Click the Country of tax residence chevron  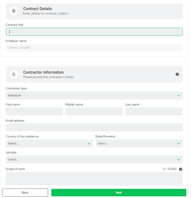89,144
